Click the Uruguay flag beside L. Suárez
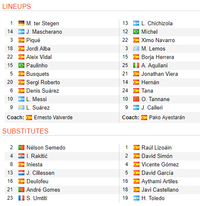The image size is (200, 206). point(21,107)
